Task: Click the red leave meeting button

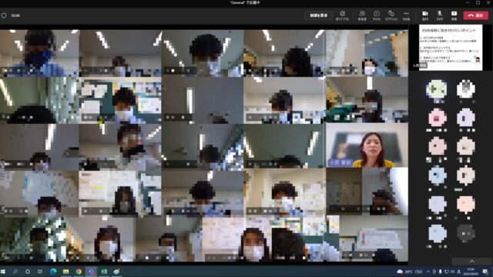Action: 476,15
